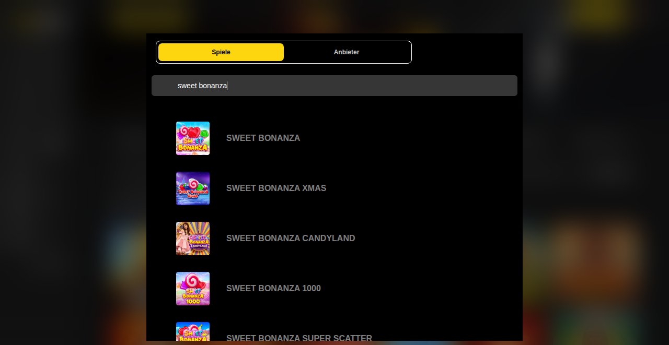The image size is (669, 345).
Task: Focus the search field containing 'sweet bonanza'
Action: tap(334, 86)
